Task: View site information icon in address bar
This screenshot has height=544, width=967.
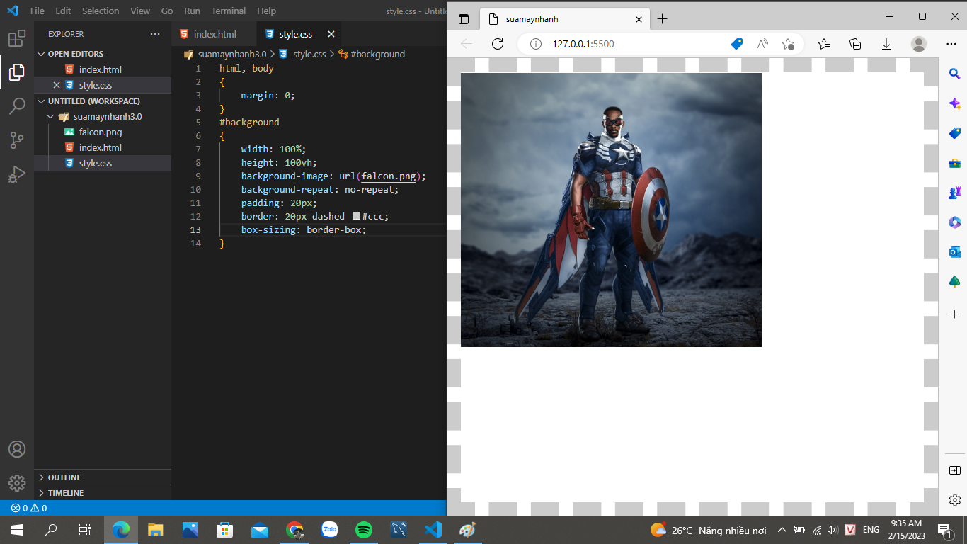Action: pos(536,44)
